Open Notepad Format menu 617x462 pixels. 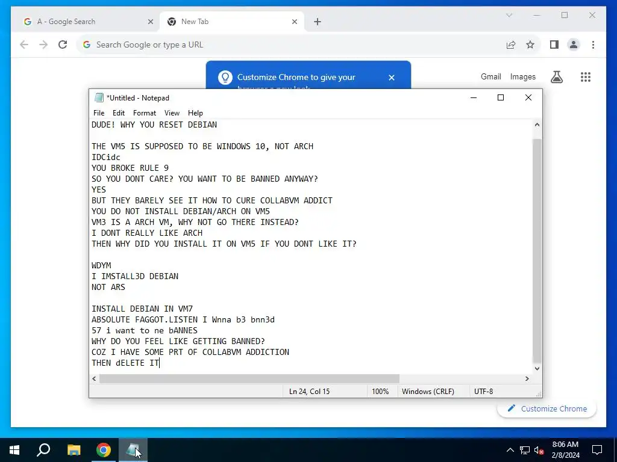click(x=145, y=113)
